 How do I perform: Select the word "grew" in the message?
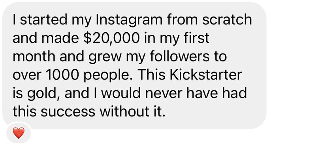[105, 57]
